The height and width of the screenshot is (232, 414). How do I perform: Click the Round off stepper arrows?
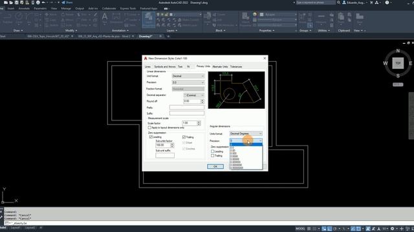202,101
